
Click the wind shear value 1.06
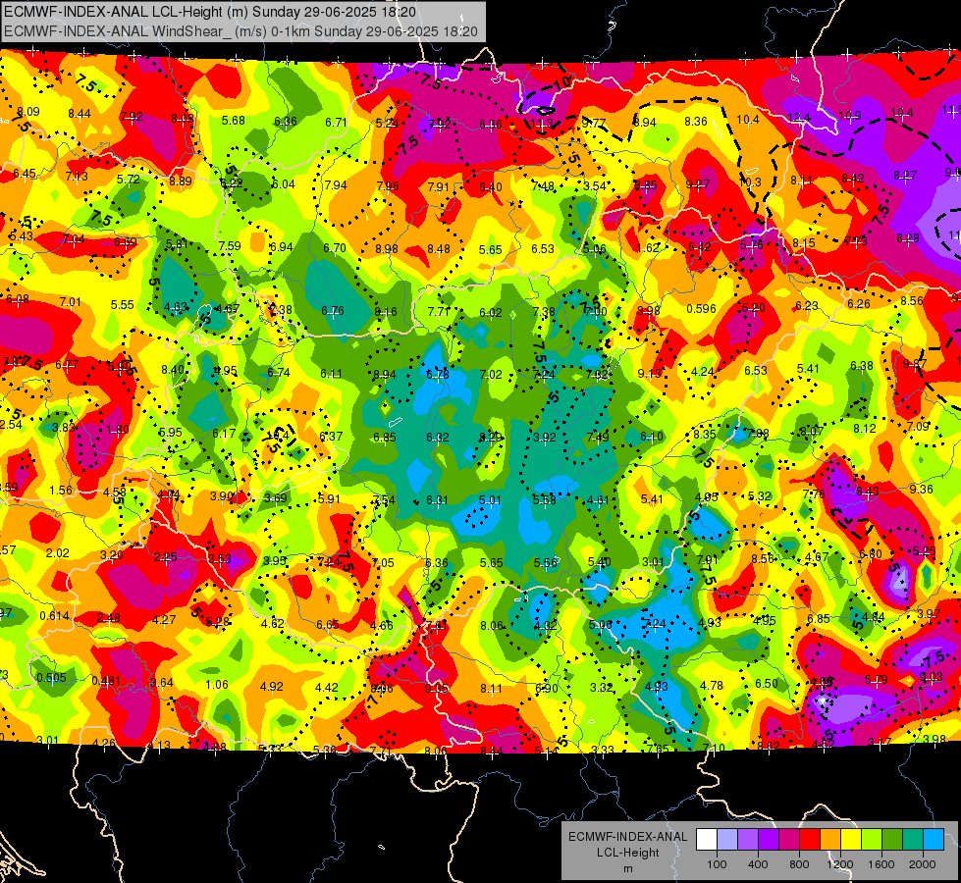pyautogui.click(x=217, y=685)
